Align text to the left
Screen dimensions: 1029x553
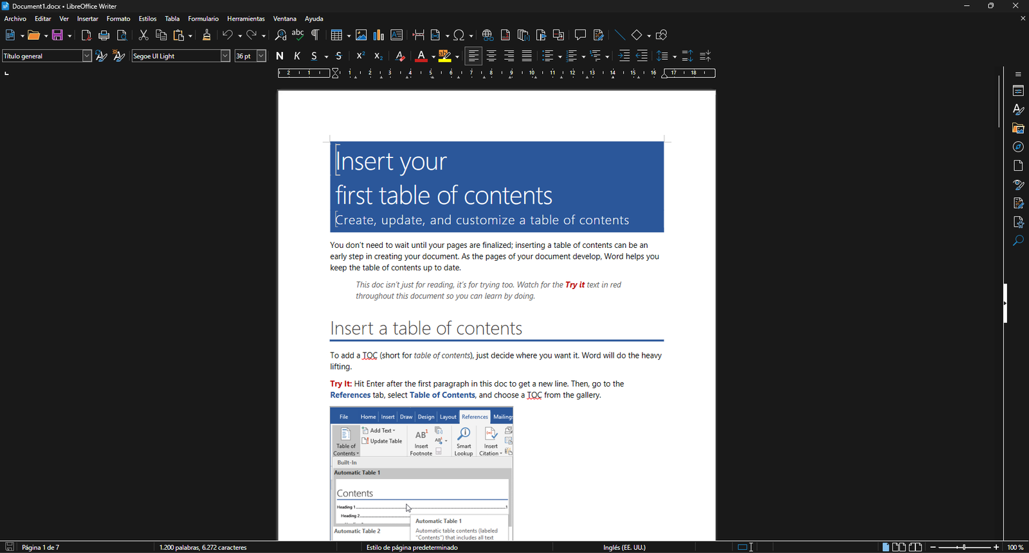473,57
